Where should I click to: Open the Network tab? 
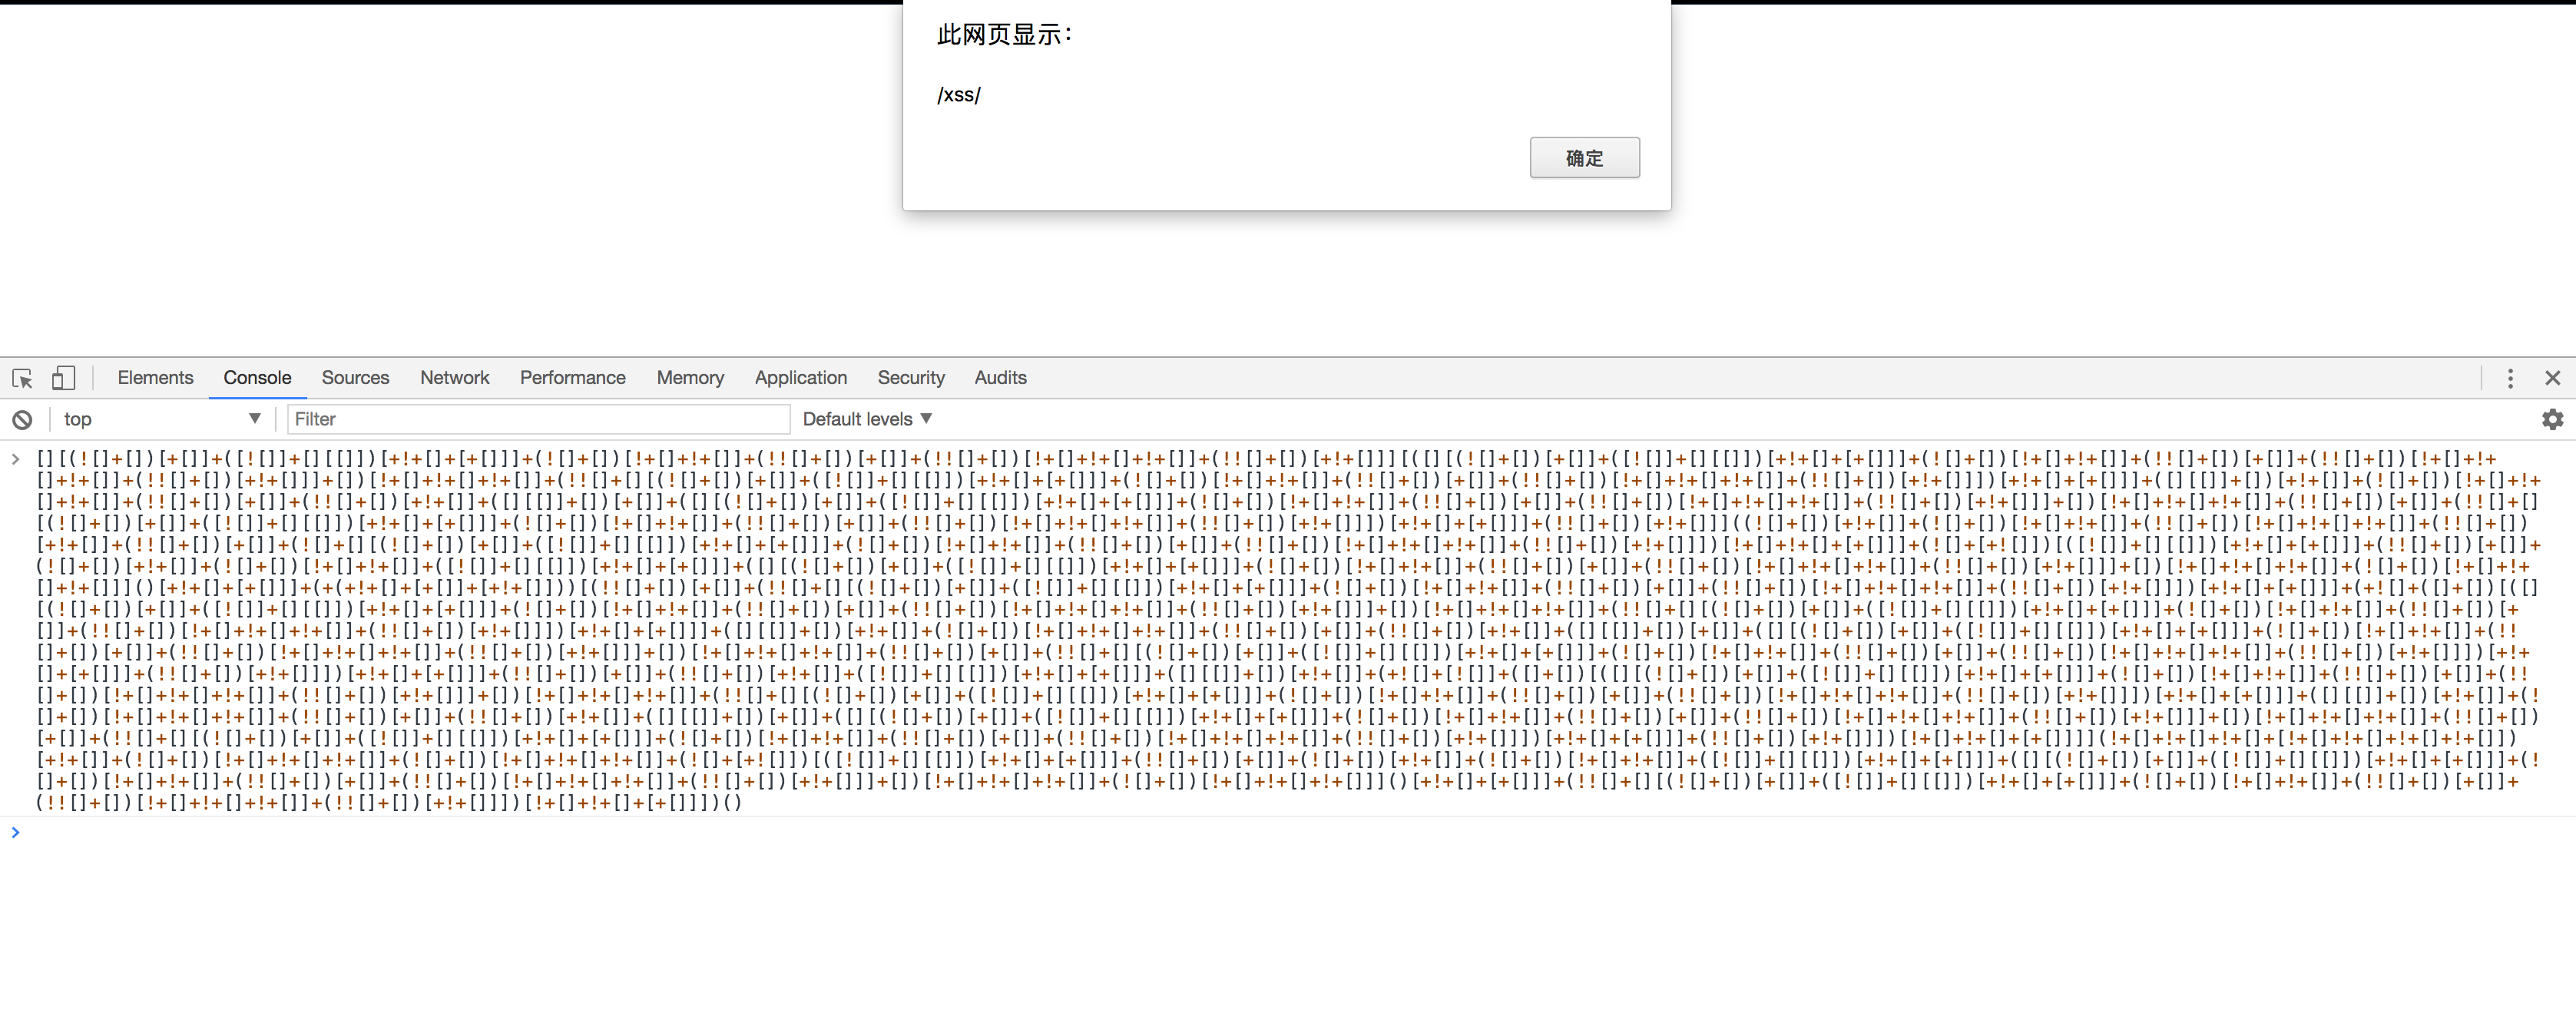[454, 378]
